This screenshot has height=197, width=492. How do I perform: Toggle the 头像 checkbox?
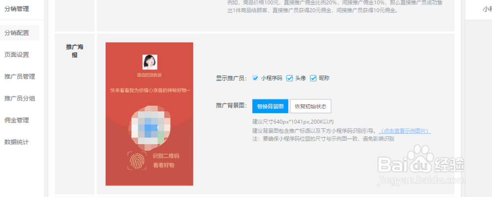(290, 78)
